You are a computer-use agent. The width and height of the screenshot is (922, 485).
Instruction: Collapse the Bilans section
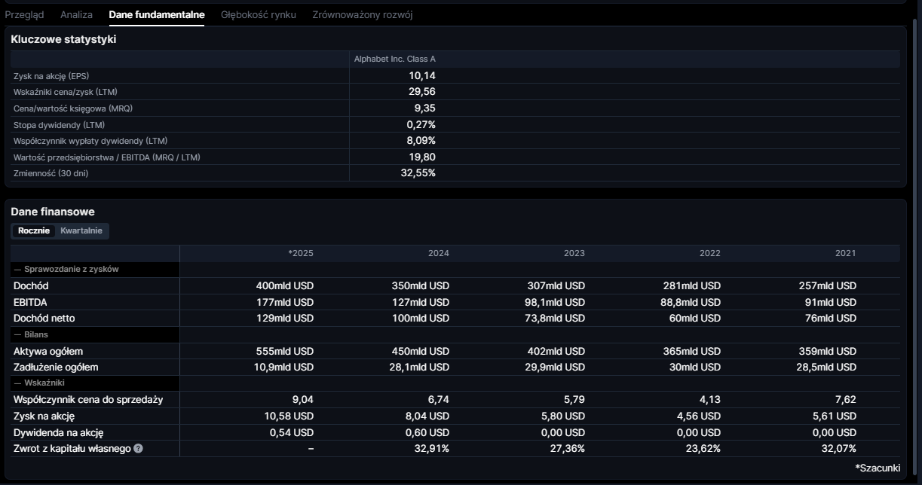pos(31,334)
